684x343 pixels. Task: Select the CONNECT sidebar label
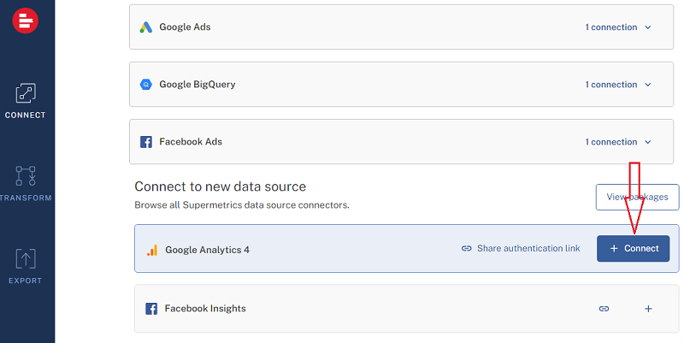point(26,115)
